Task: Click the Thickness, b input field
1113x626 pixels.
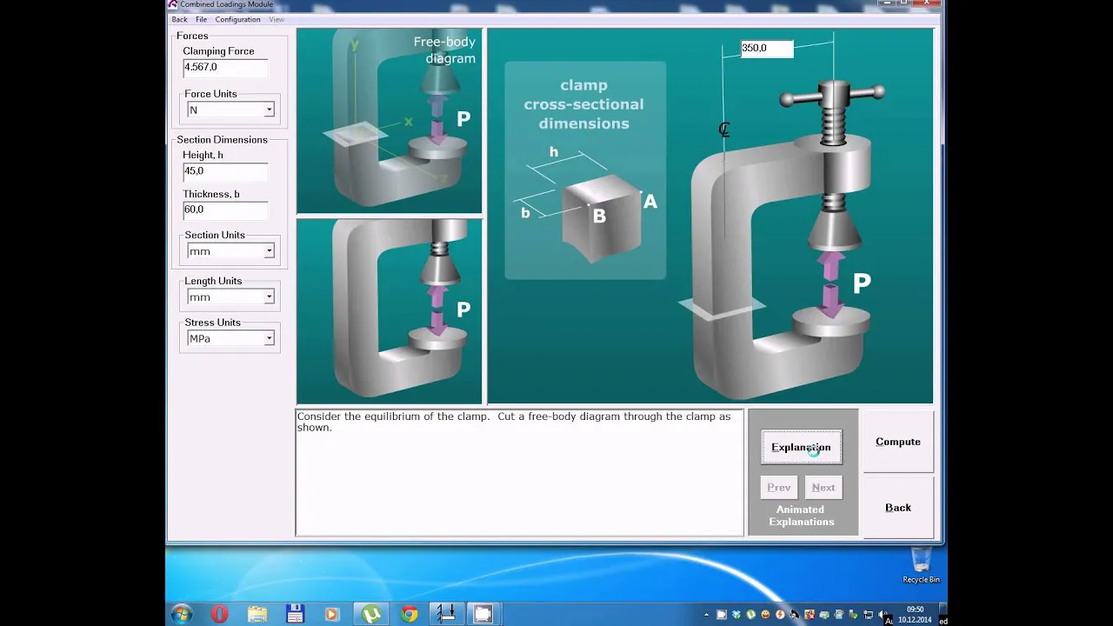Action: [x=224, y=210]
